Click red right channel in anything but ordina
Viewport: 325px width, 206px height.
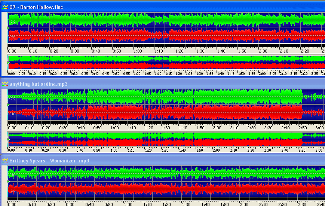(166, 112)
